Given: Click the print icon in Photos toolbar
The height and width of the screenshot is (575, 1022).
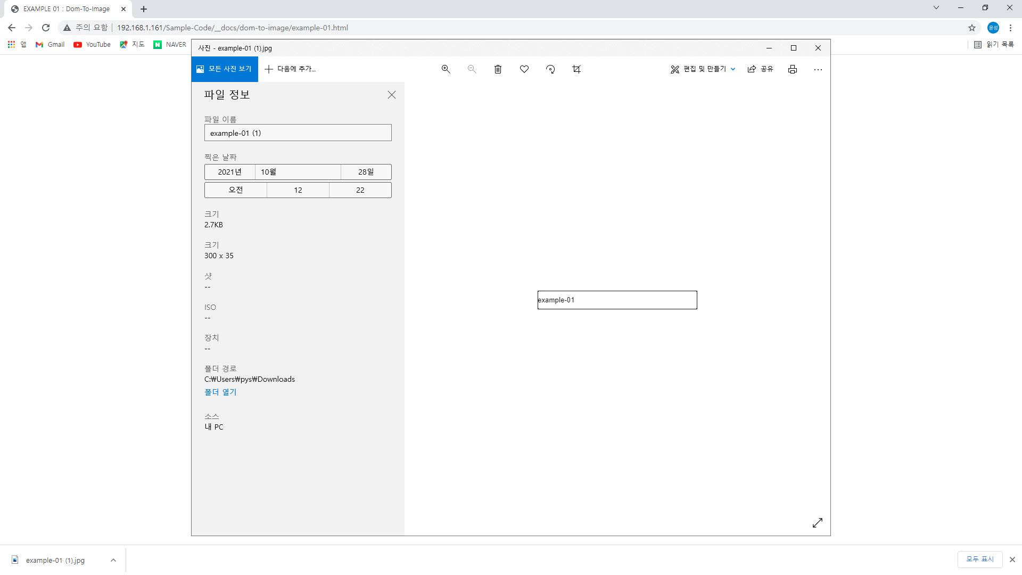Looking at the screenshot, I should tap(793, 69).
